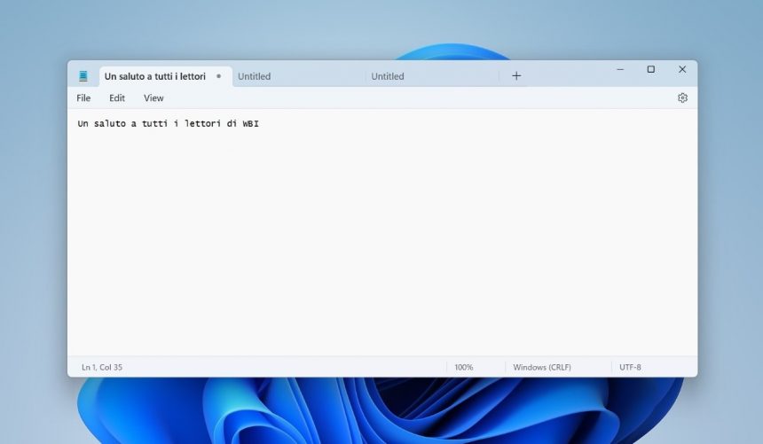Maximize the Notepad window

(651, 69)
